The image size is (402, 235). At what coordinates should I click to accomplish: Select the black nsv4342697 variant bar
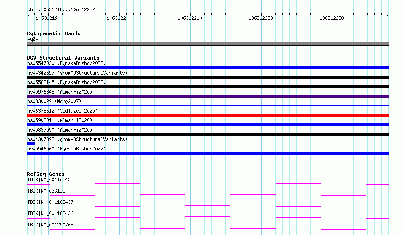point(208,77)
